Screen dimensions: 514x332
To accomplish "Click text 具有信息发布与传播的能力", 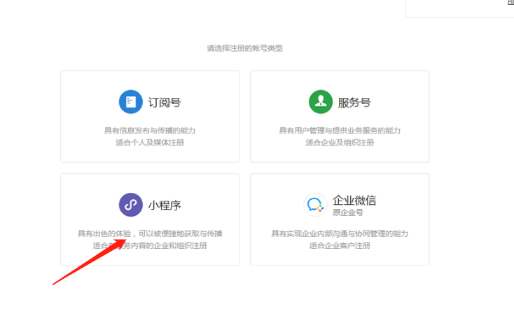I will (150, 131).
